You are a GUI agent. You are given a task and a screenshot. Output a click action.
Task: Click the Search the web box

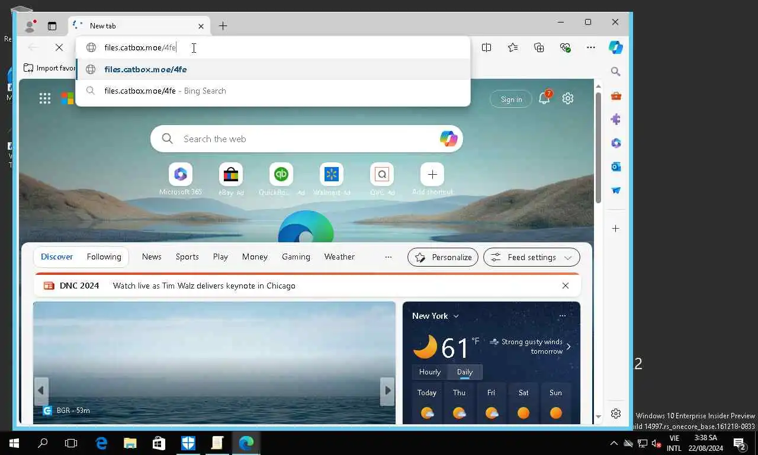tap(306, 139)
